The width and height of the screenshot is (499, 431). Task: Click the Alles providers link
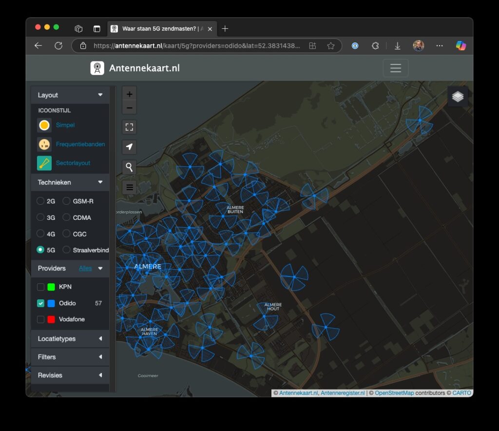pos(85,268)
